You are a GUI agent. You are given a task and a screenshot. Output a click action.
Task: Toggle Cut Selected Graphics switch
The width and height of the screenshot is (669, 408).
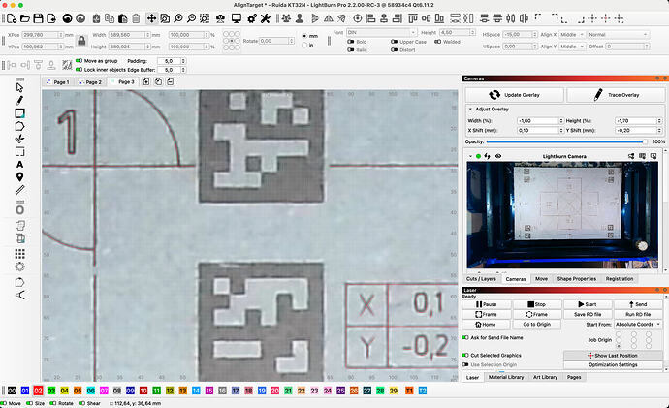click(465, 355)
